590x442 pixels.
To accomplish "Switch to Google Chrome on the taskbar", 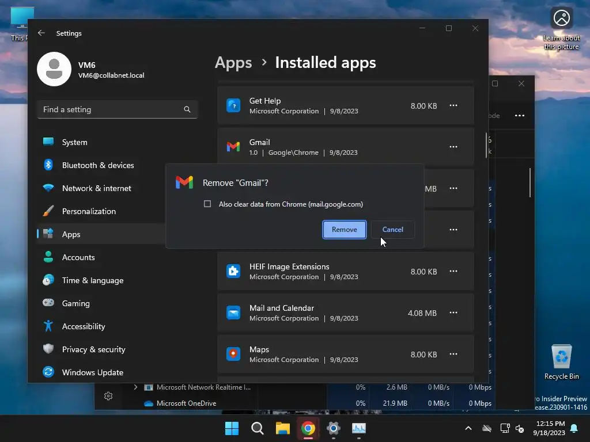I will pyautogui.click(x=308, y=428).
